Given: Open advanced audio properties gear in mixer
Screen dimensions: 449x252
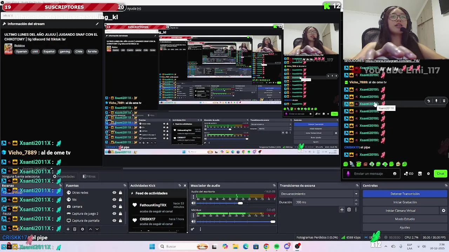Looking at the screenshot, I should click(192, 229).
